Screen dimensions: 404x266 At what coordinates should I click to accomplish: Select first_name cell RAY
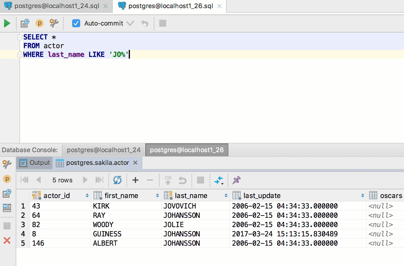coord(126,215)
